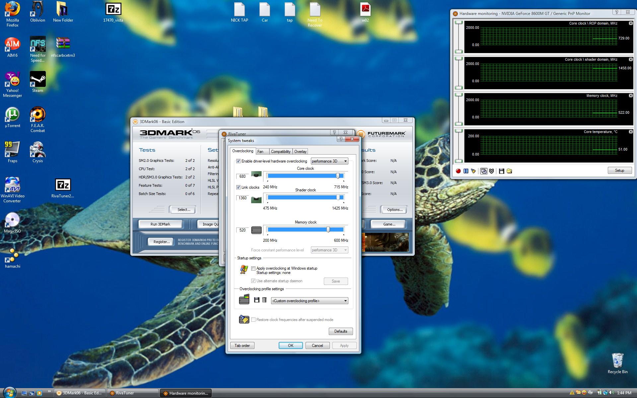The image size is (637, 398).
Task: Click the Select... button in 3DMark06 Tests
Action: pyautogui.click(x=183, y=210)
